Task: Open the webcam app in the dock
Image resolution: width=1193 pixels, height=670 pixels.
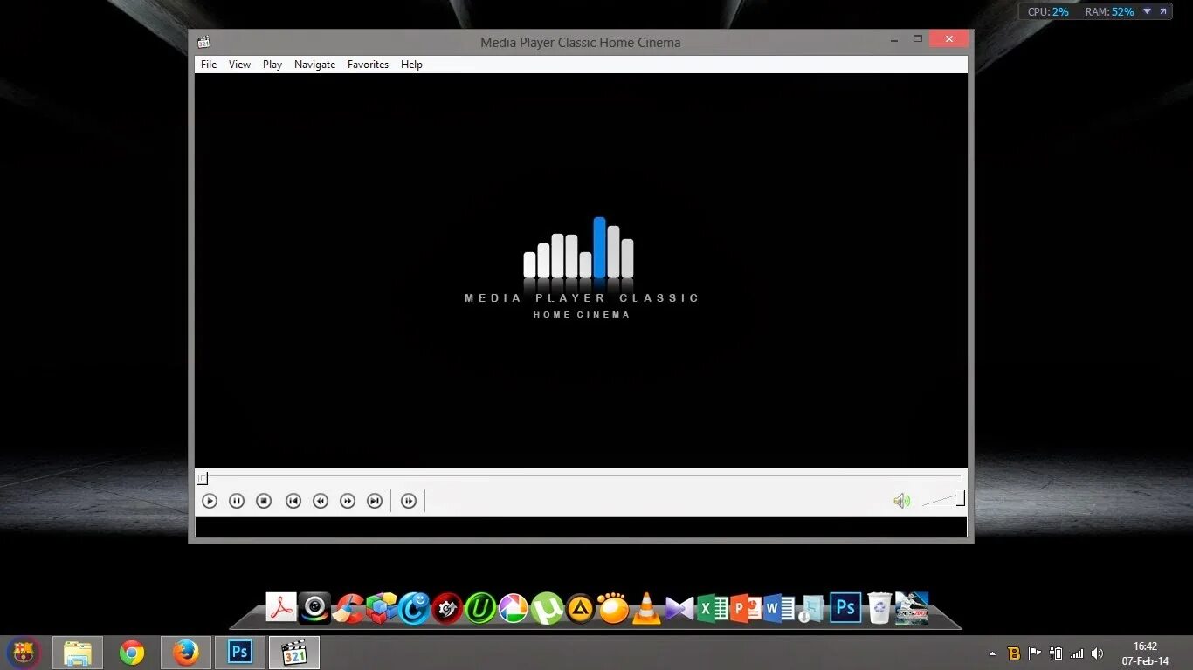Action: 314,607
